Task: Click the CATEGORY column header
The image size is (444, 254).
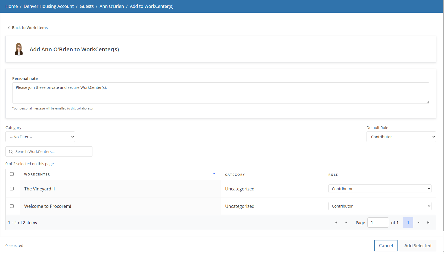Action: [235, 175]
